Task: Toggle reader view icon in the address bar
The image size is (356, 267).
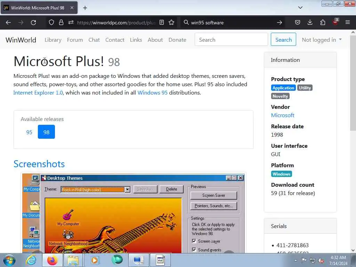Action: (162, 22)
